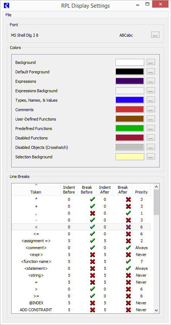Toggle Break Before checkmark for <assignment =>
Viewport: 171px width, 325px height.
(x=92, y=241)
